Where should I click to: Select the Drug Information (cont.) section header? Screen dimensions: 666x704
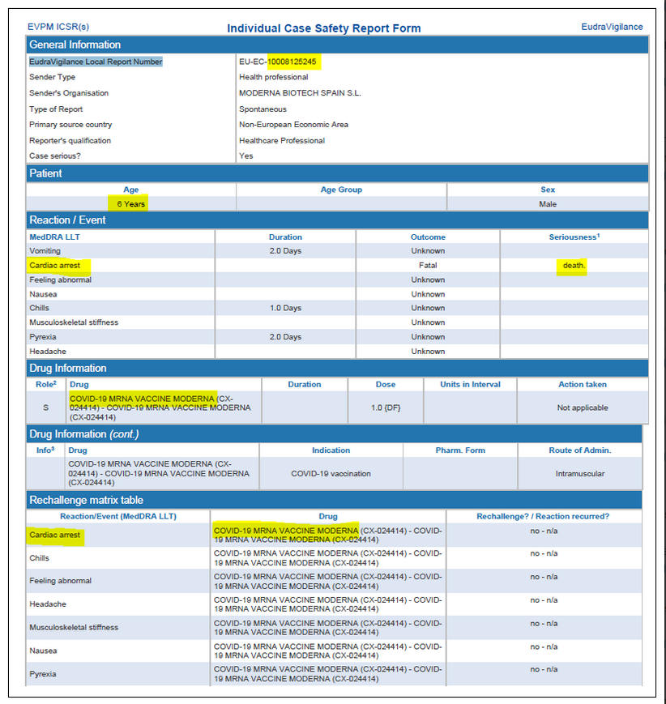coord(84,434)
